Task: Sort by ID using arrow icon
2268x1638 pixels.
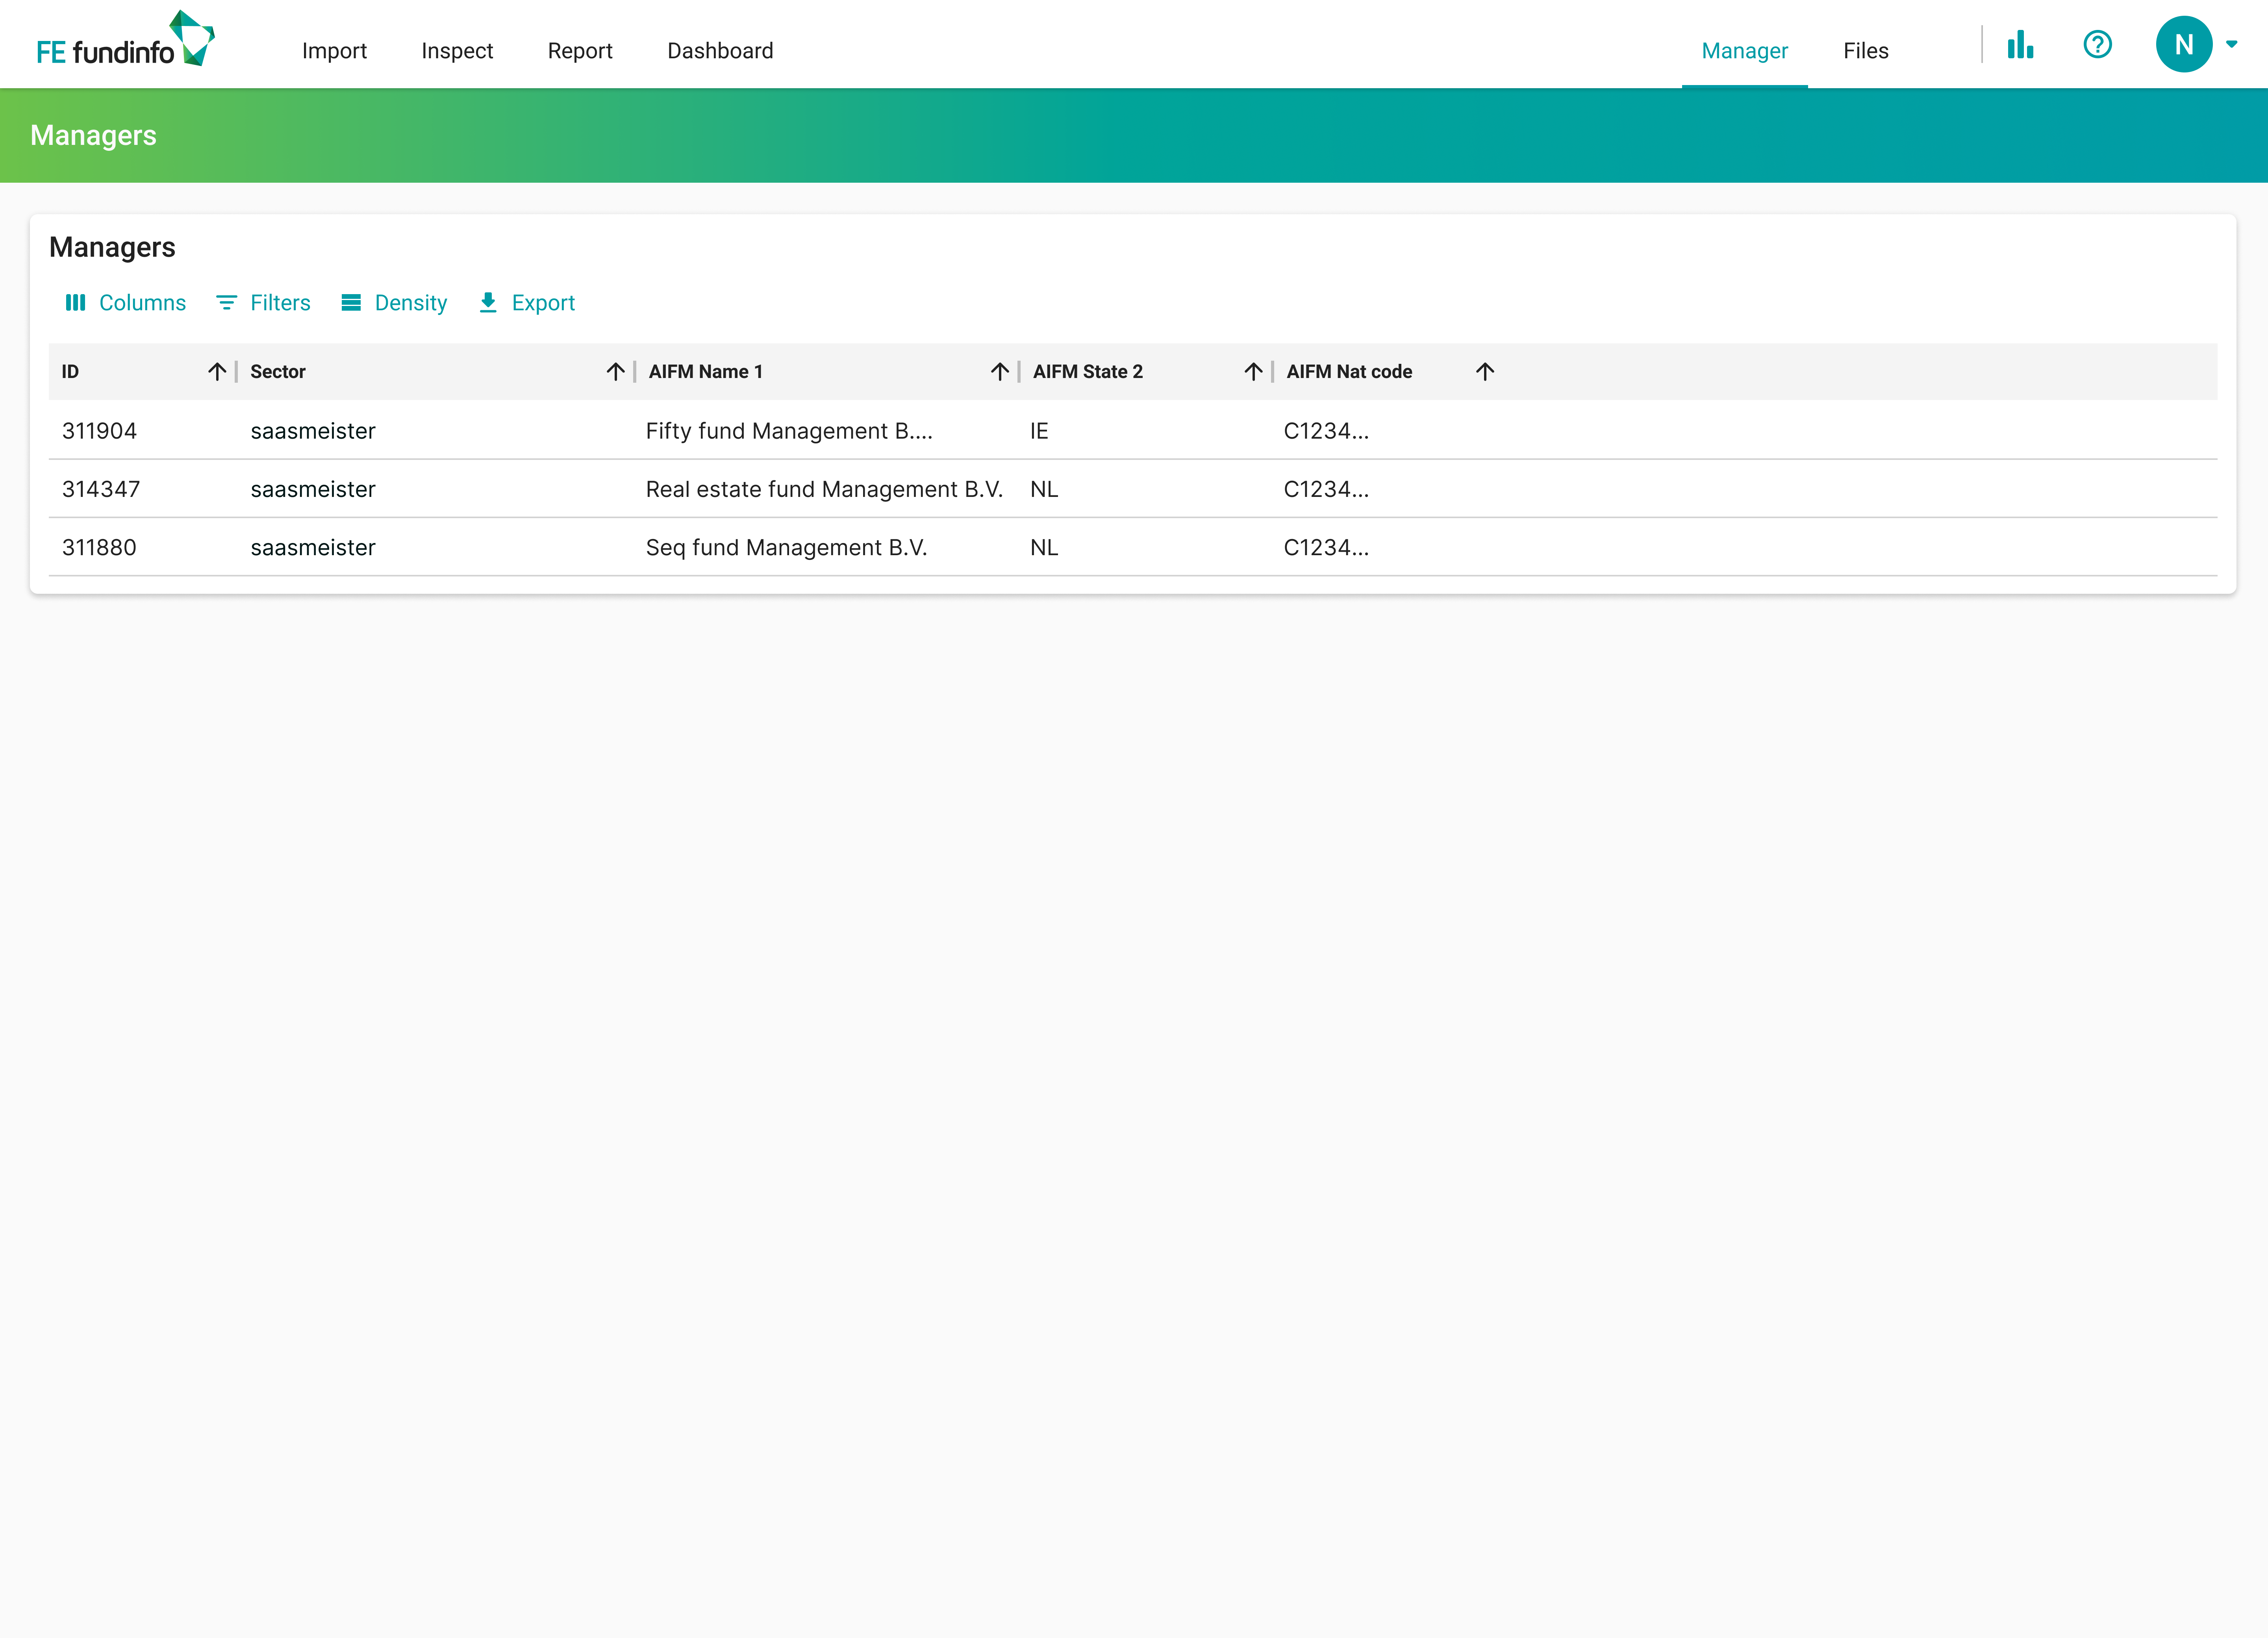Action: [217, 372]
